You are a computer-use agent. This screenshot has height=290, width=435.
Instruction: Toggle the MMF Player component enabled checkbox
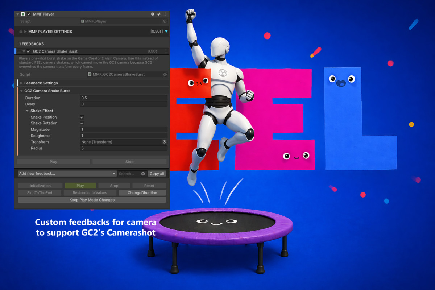point(29,14)
